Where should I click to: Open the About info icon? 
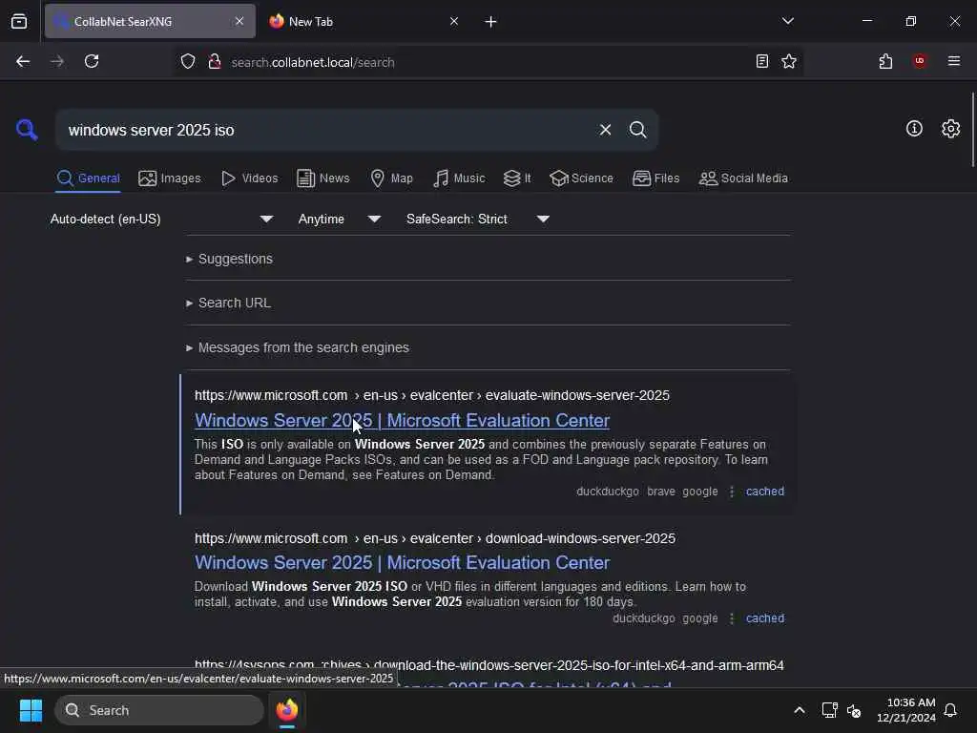(x=914, y=129)
